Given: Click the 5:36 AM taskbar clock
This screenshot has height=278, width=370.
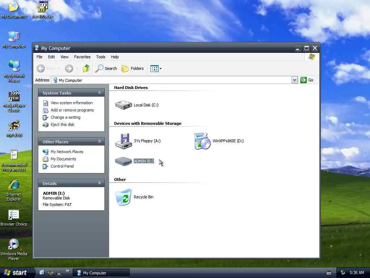Looking at the screenshot, I should click(x=357, y=273).
